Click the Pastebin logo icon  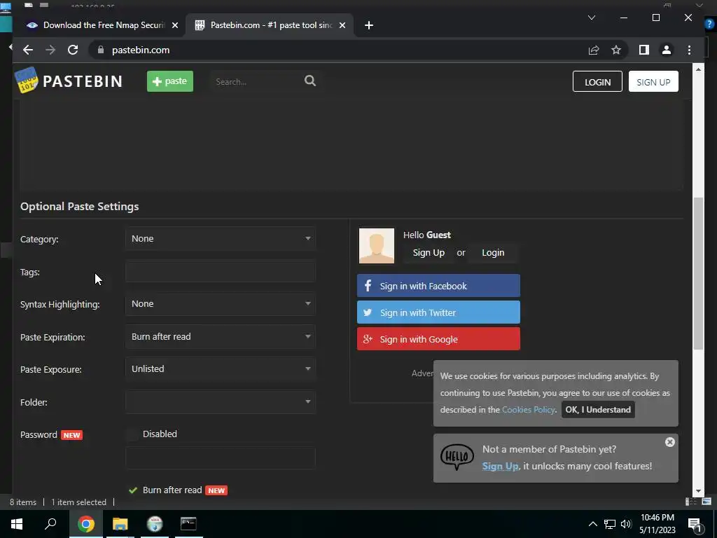pos(26,80)
